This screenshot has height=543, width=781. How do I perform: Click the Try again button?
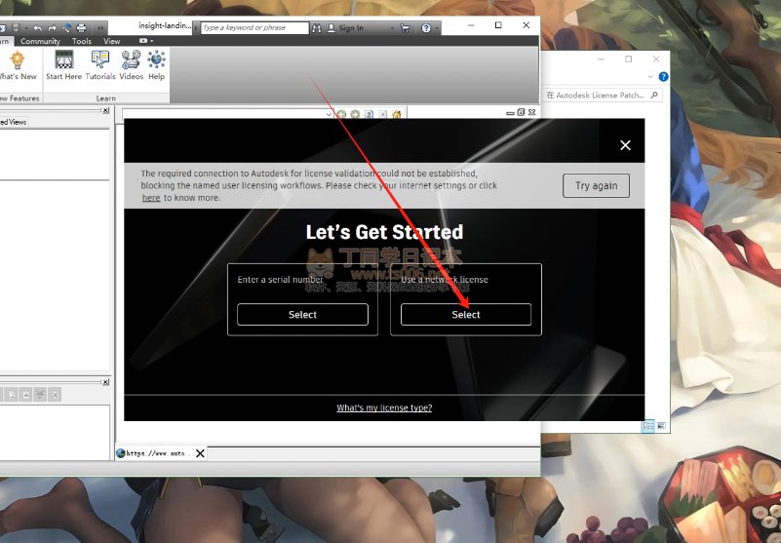tap(596, 186)
